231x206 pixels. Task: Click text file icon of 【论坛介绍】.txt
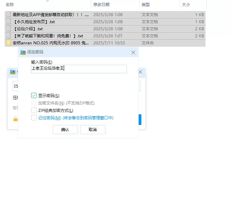pos(9,29)
